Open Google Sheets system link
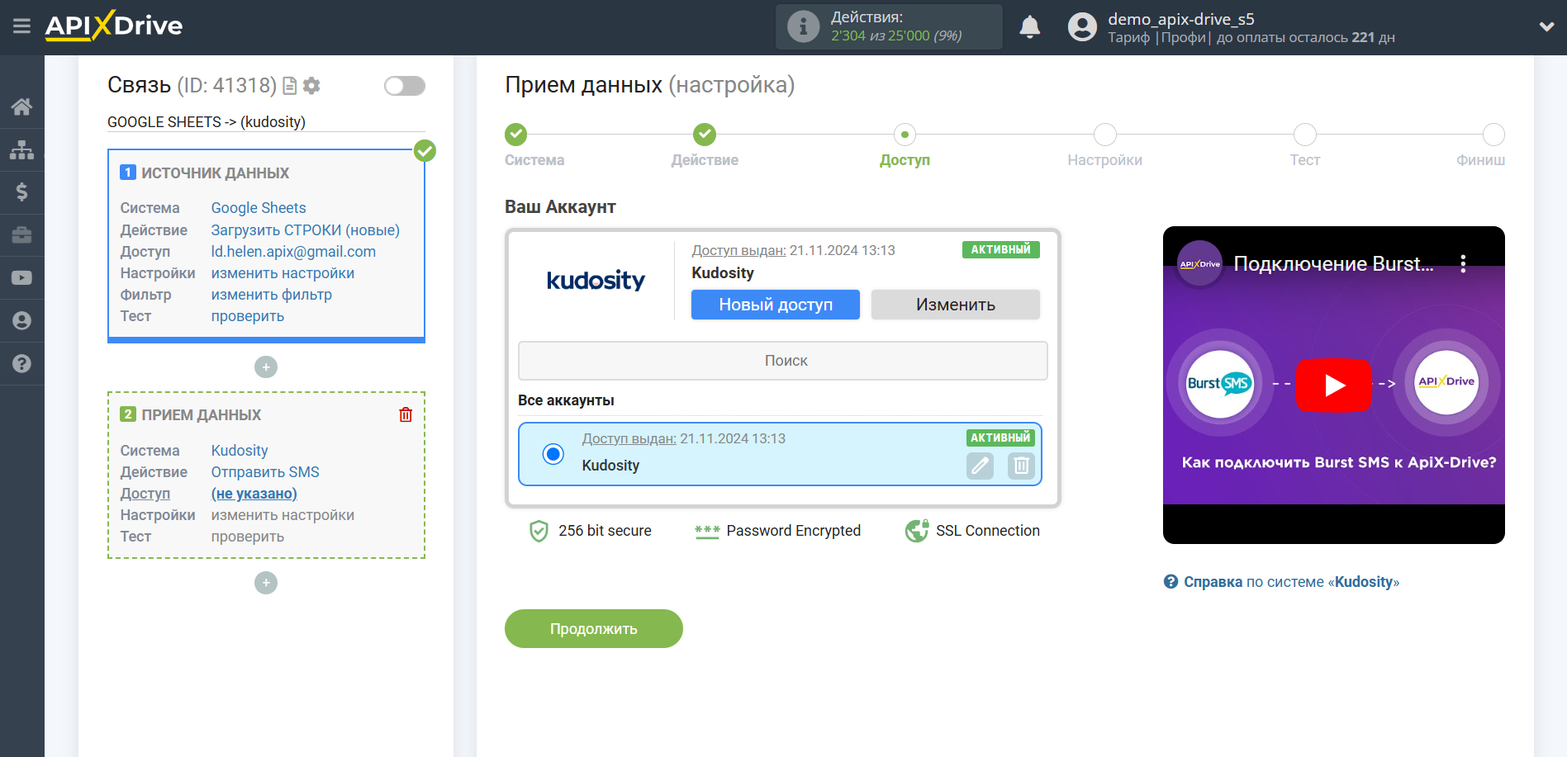Viewport: 1567px width, 757px height. tap(259, 208)
